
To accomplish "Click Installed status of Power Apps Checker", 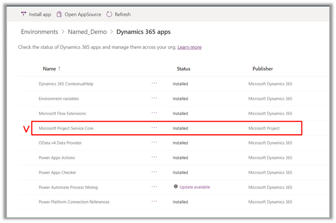I will (x=180, y=173).
